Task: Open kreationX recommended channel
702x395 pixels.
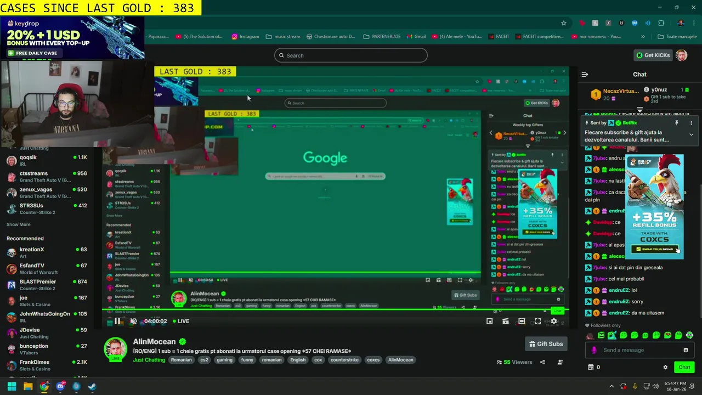Action: point(46,252)
